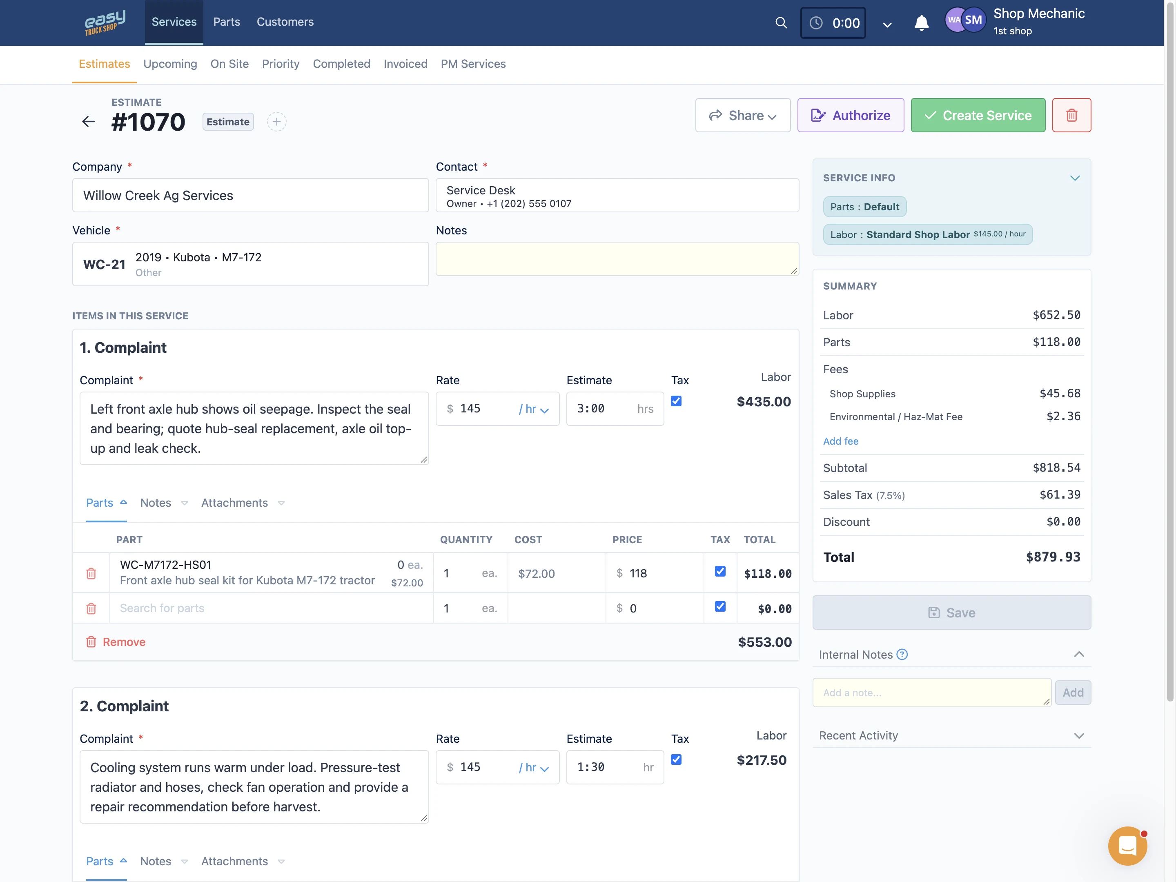
Task: Go to PM Services tab
Action: click(473, 64)
